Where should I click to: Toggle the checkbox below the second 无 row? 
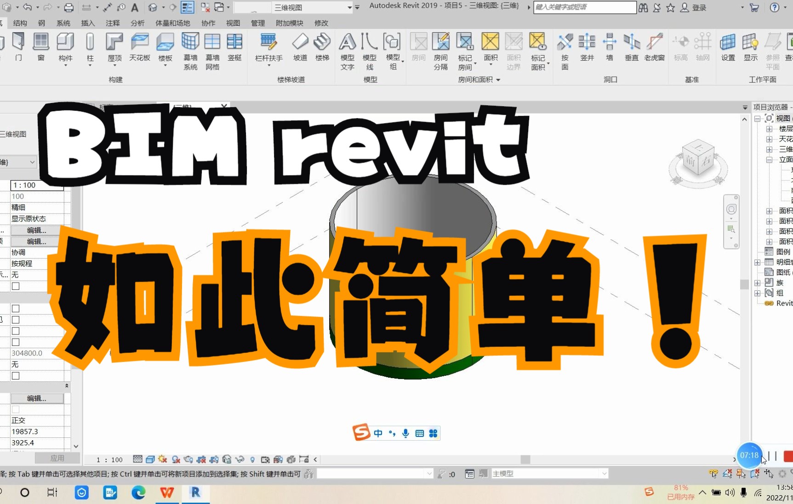16,376
